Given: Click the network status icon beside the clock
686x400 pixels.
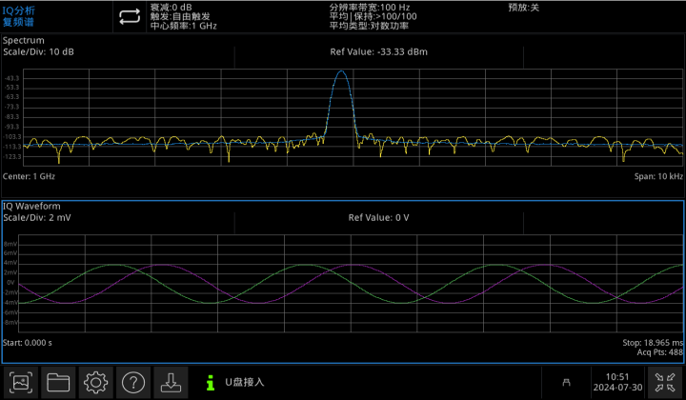Looking at the screenshot, I should (566, 382).
